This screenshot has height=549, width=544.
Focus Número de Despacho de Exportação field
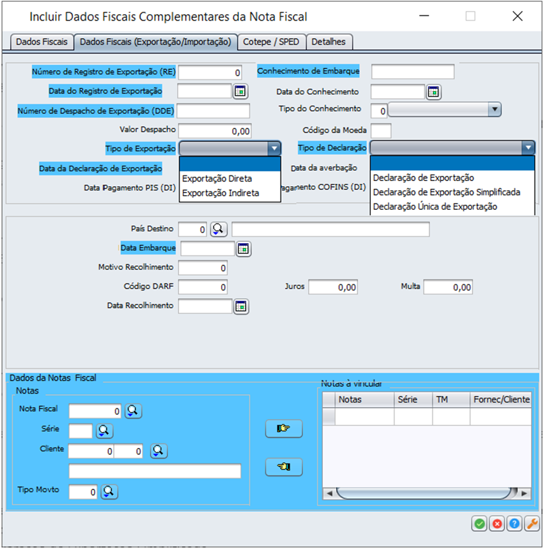point(213,111)
